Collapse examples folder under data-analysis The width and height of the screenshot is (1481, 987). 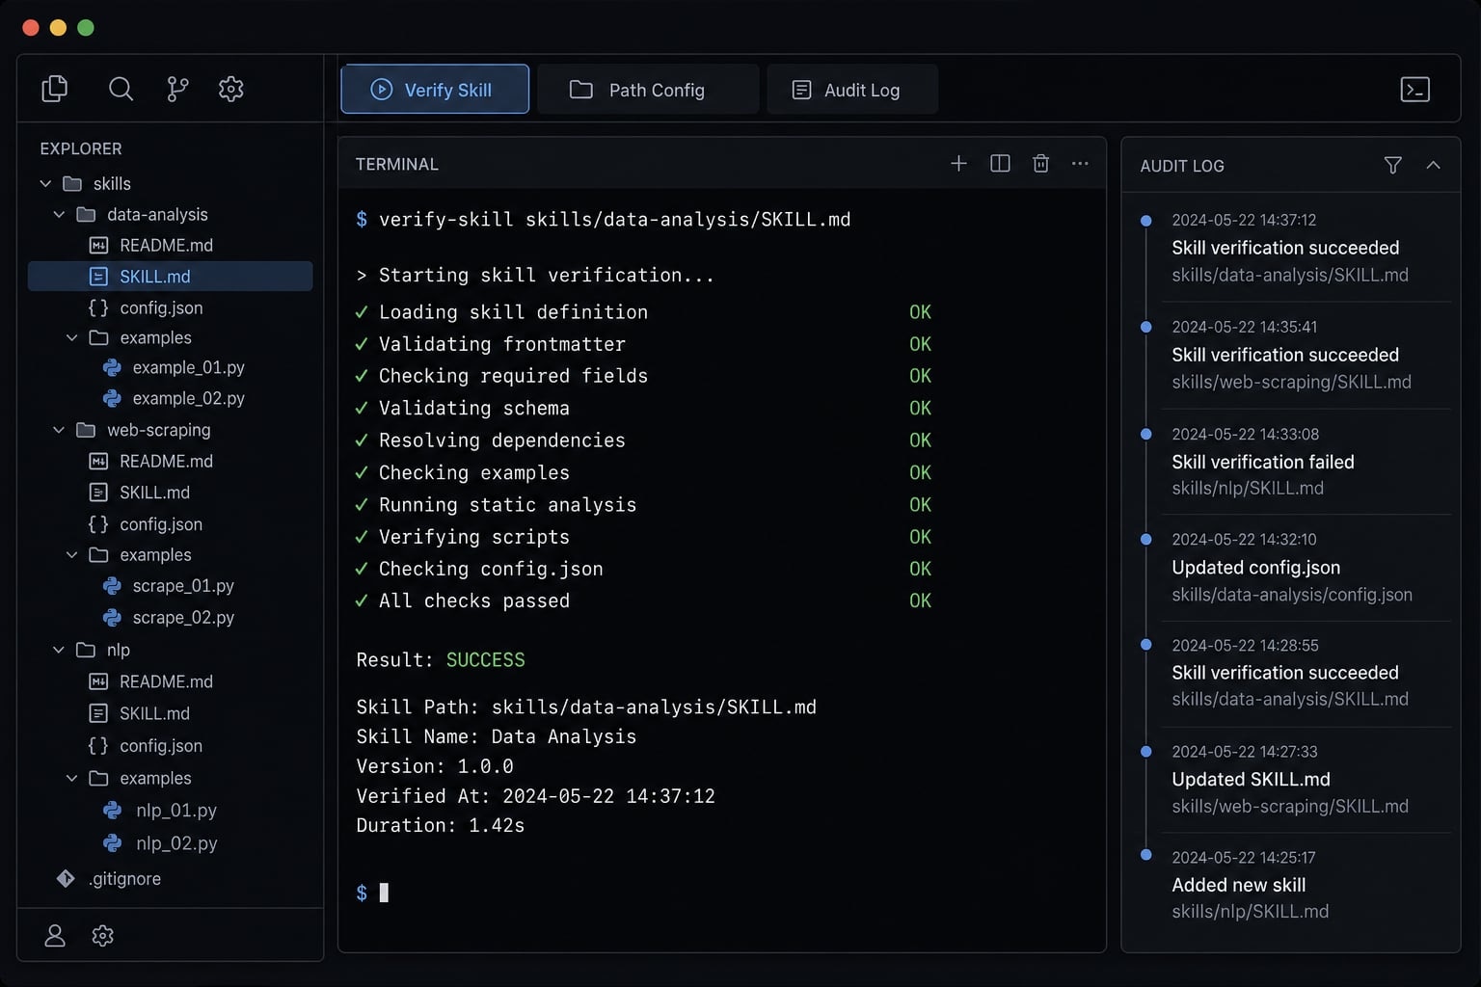71,337
